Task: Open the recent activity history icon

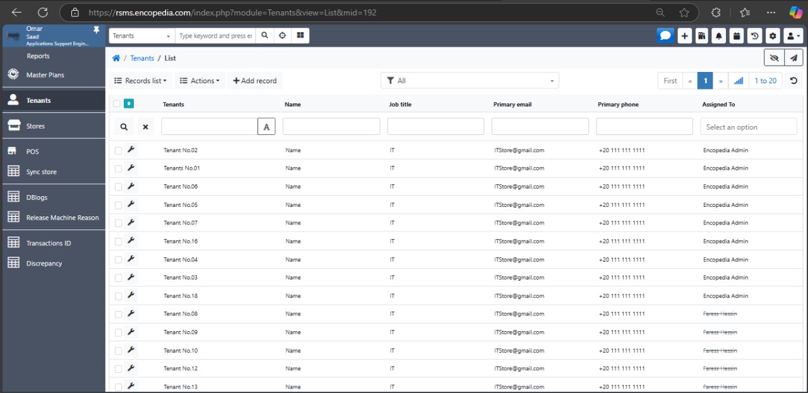Action: coord(754,36)
